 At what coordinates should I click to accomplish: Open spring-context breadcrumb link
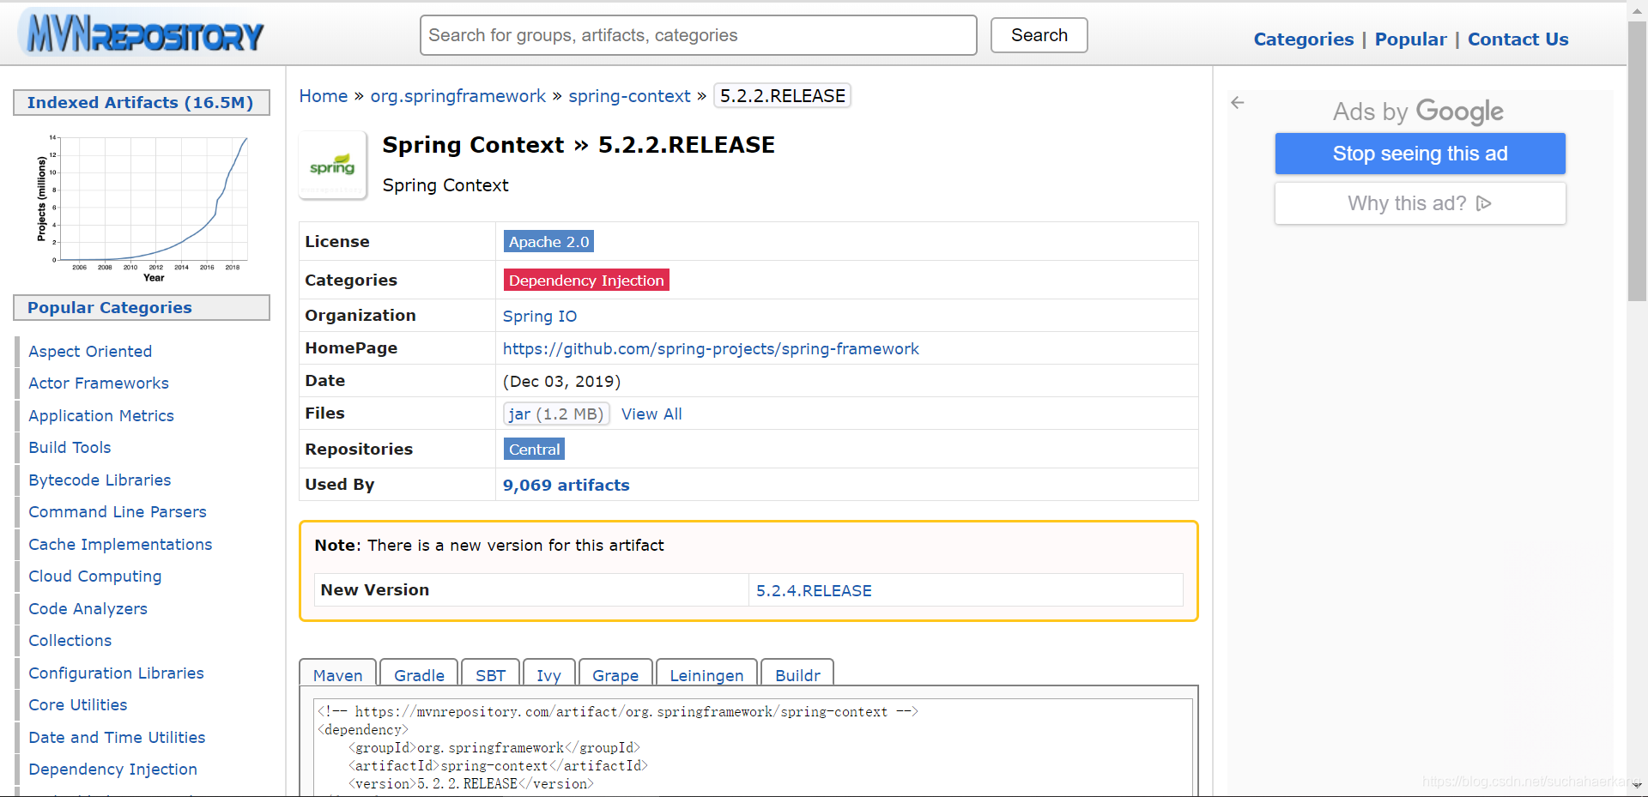pos(629,96)
